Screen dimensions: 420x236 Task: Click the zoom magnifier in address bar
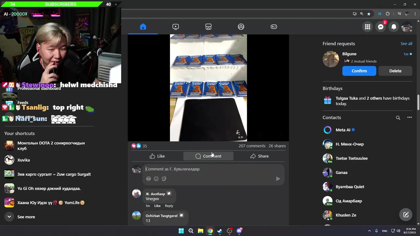(x=362, y=14)
